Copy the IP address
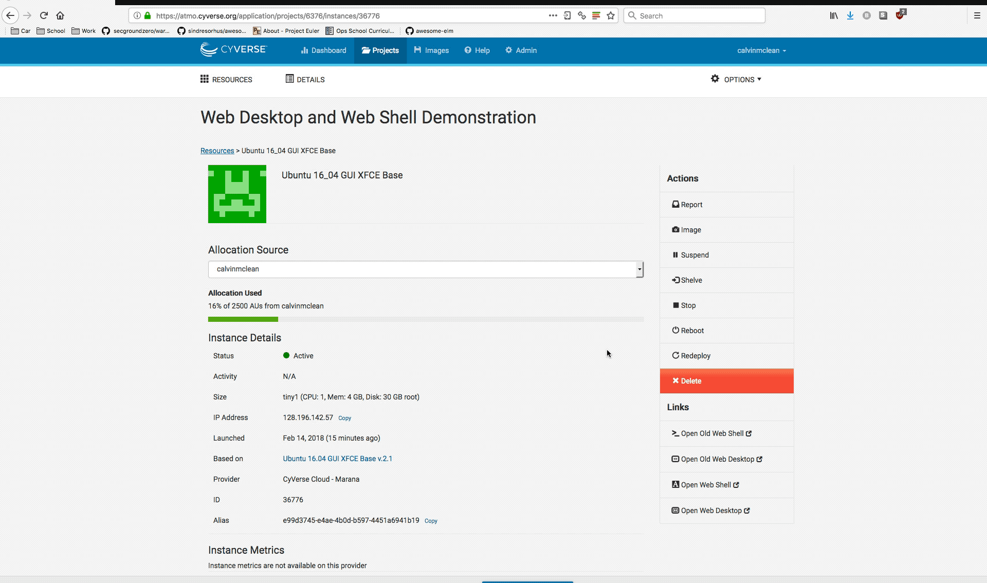The image size is (987, 583). point(344,418)
